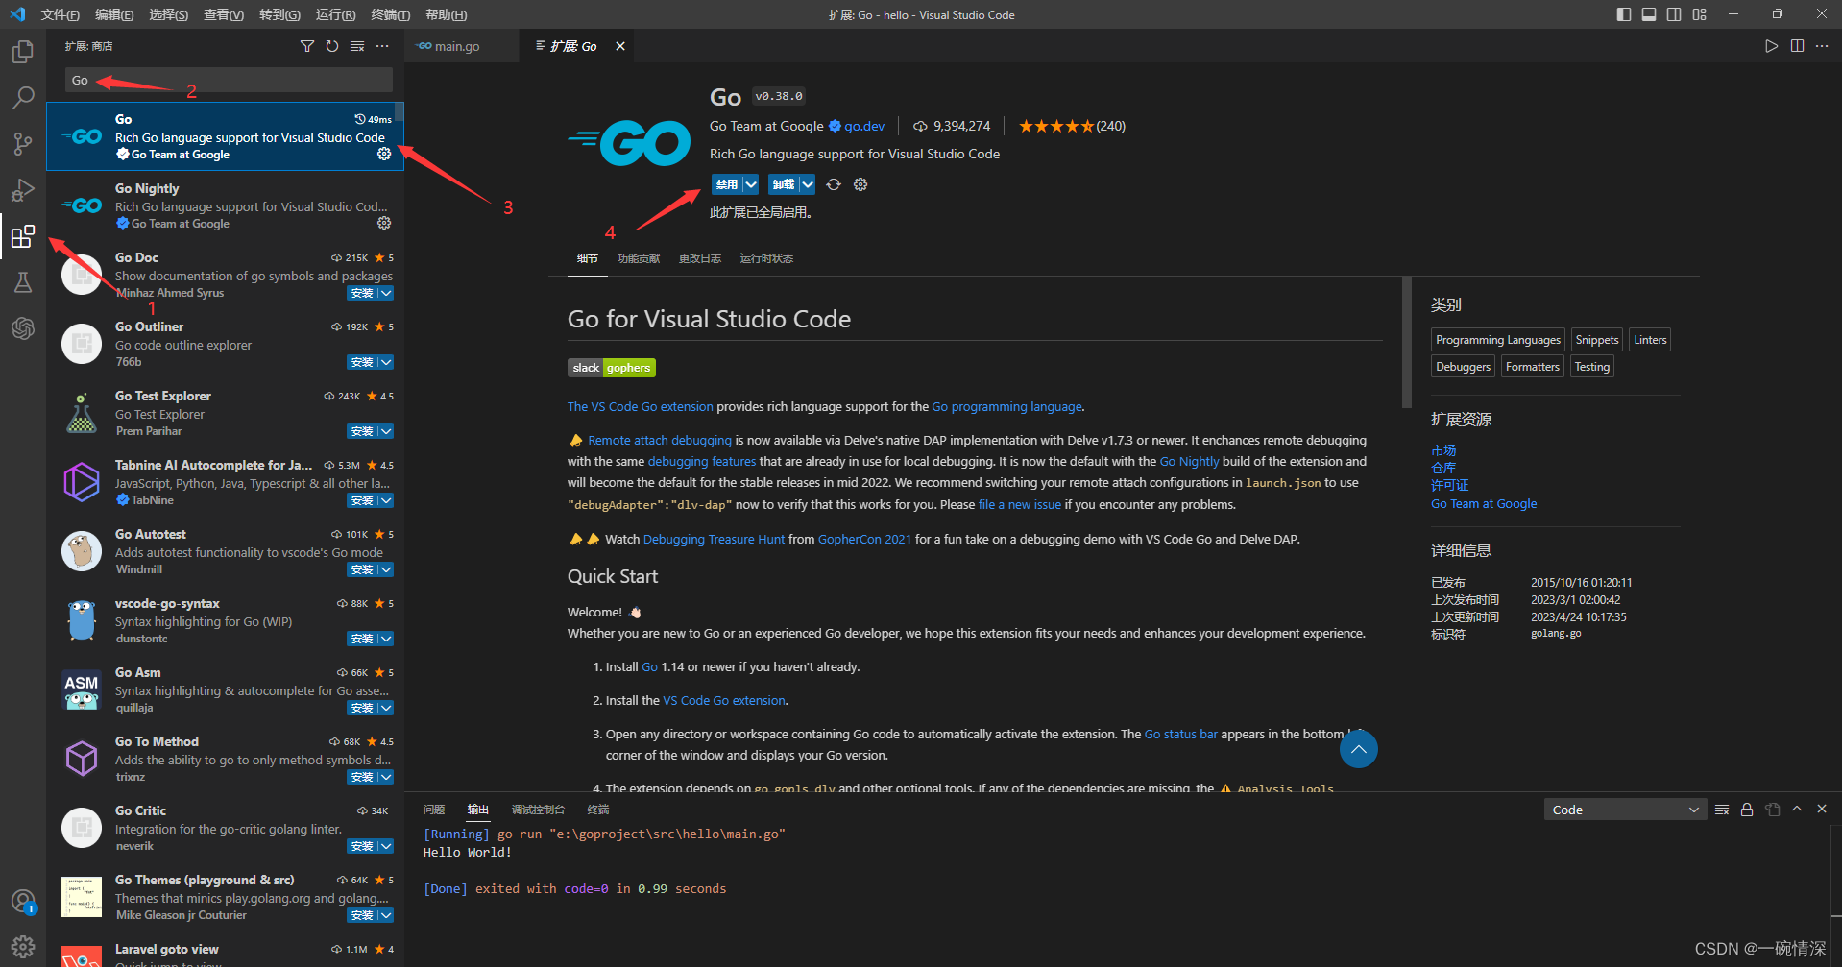Viewport: 1842px width, 967px height.
Task: Open the gear settings on Go detail page
Action: [860, 184]
